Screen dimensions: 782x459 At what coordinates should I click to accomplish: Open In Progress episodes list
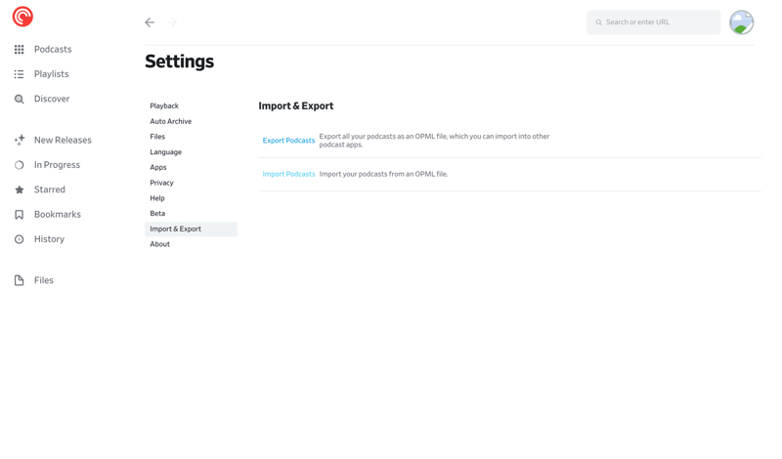(57, 165)
